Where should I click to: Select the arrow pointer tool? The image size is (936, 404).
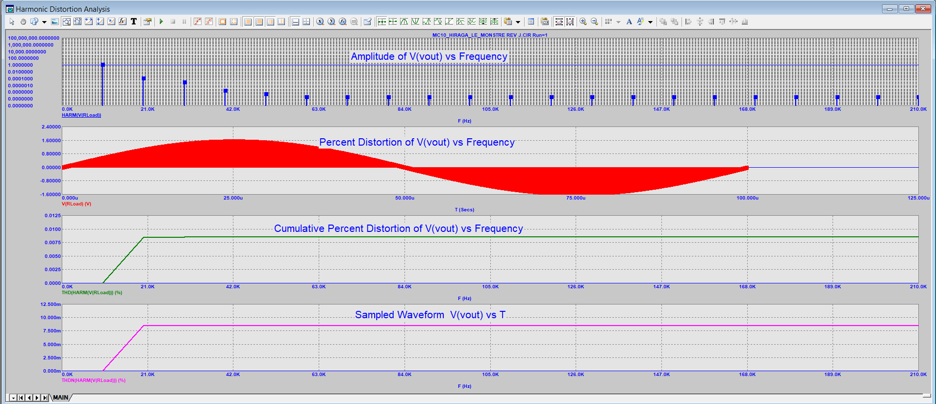12,22
